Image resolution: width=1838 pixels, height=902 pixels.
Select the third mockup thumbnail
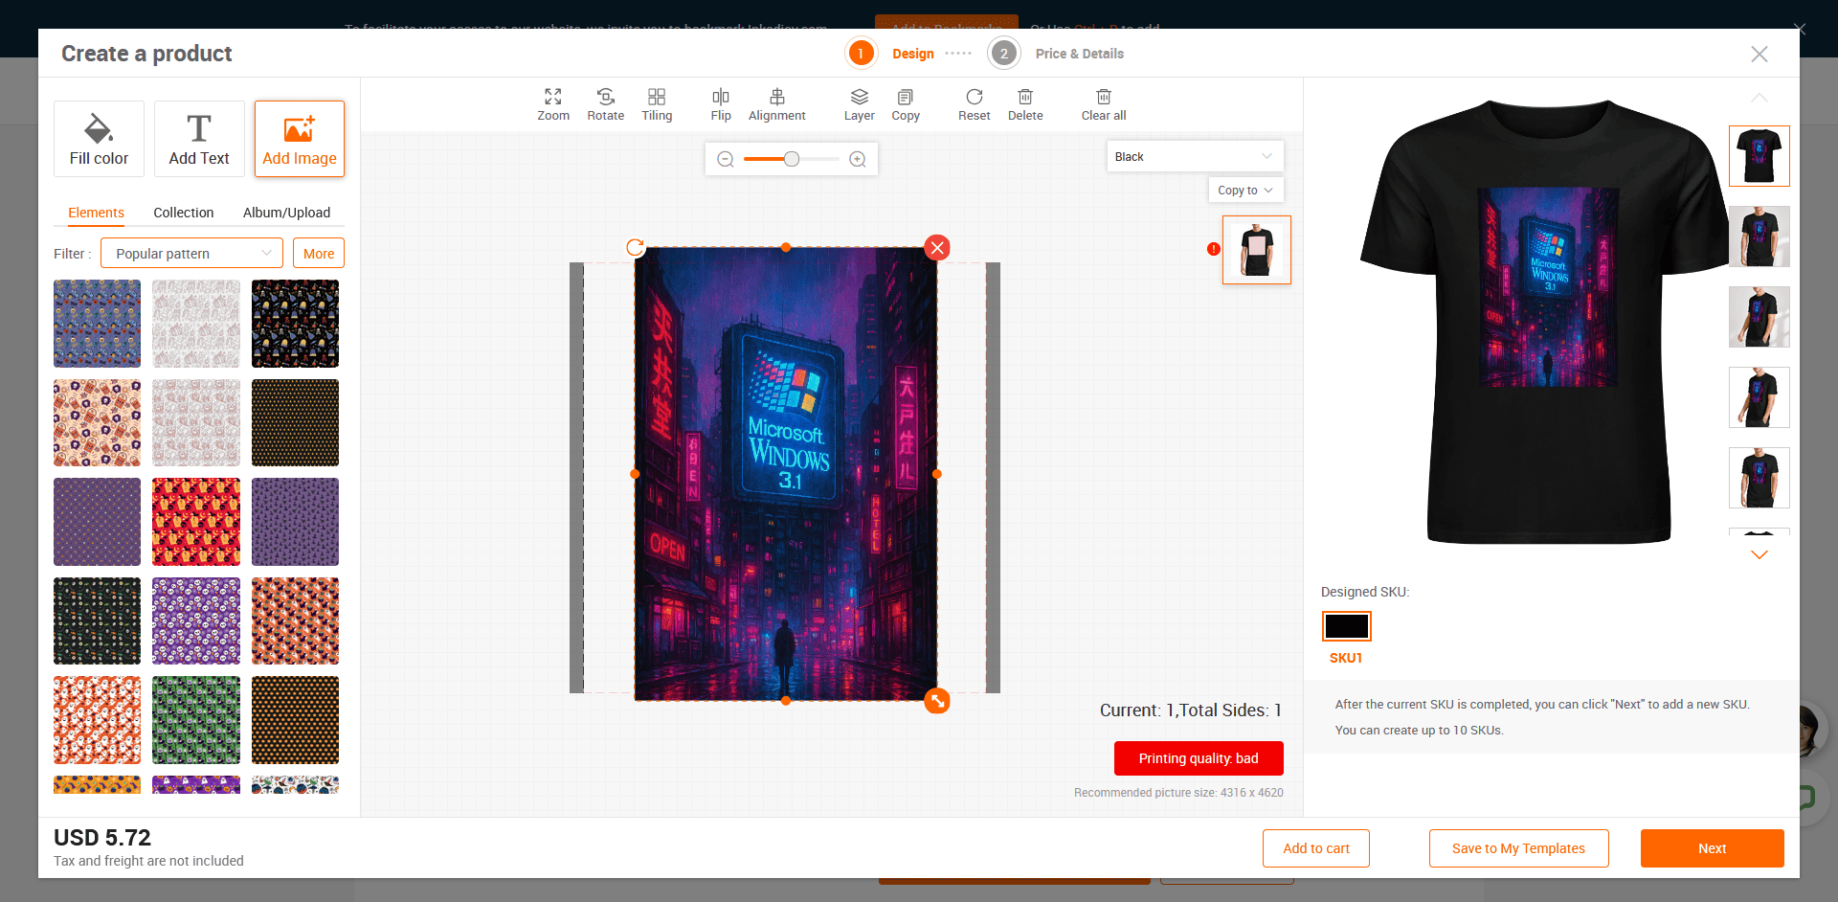[x=1760, y=317]
